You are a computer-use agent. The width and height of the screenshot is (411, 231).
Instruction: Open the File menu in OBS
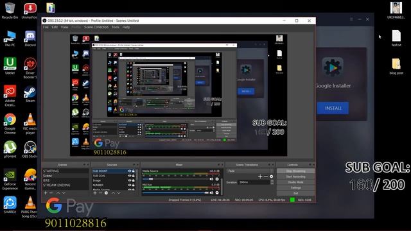[x=46, y=27]
